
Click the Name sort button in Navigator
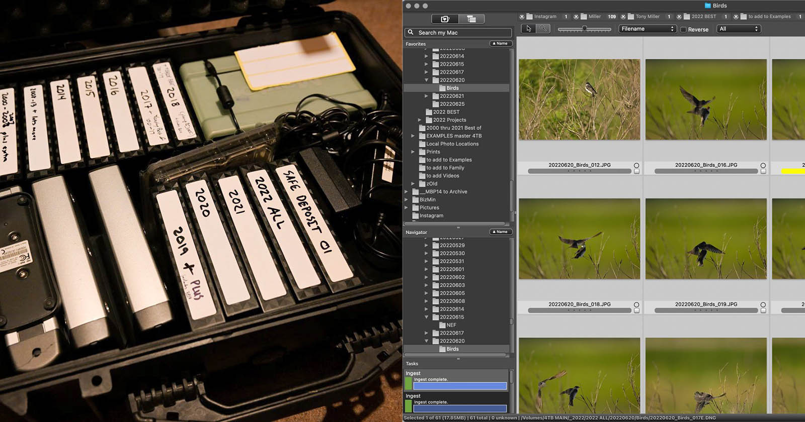click(x=500, y=232)
